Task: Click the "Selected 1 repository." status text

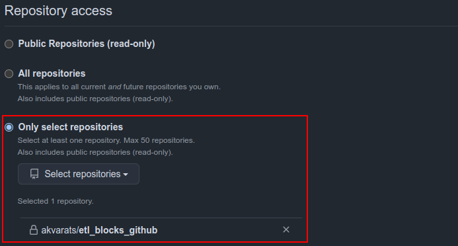Action: click(x=56, y=201)
